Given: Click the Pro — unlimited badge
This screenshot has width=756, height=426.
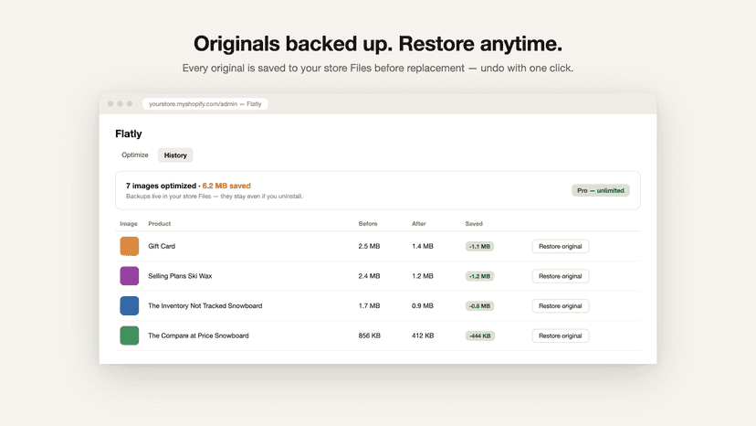Looking at the screenshot, I should [x=601, y=190].
